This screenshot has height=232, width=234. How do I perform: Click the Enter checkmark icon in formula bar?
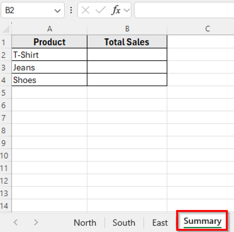tap(100, 10)
